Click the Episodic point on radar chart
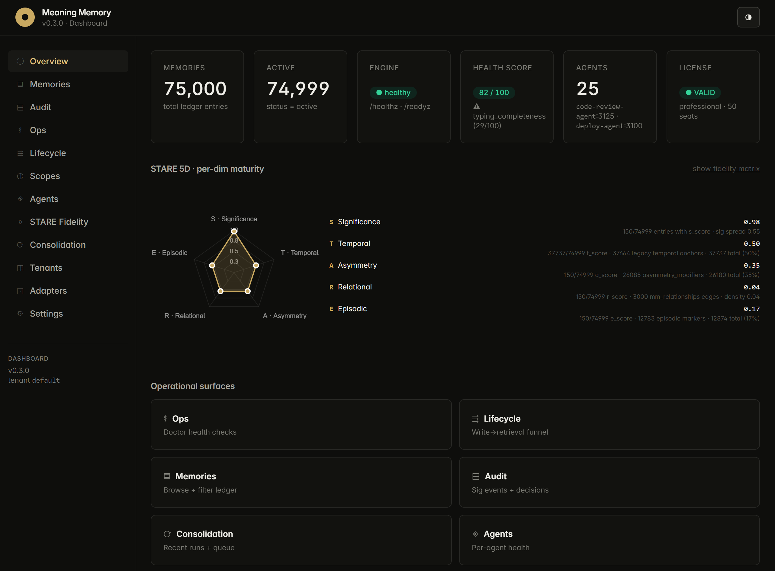The image size is (775, 571). [x=212, y=266]
